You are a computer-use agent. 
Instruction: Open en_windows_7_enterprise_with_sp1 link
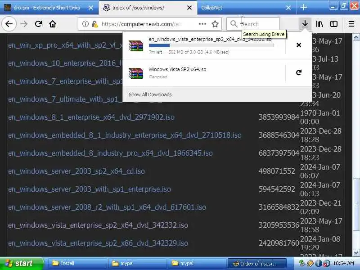pos(65,81)
